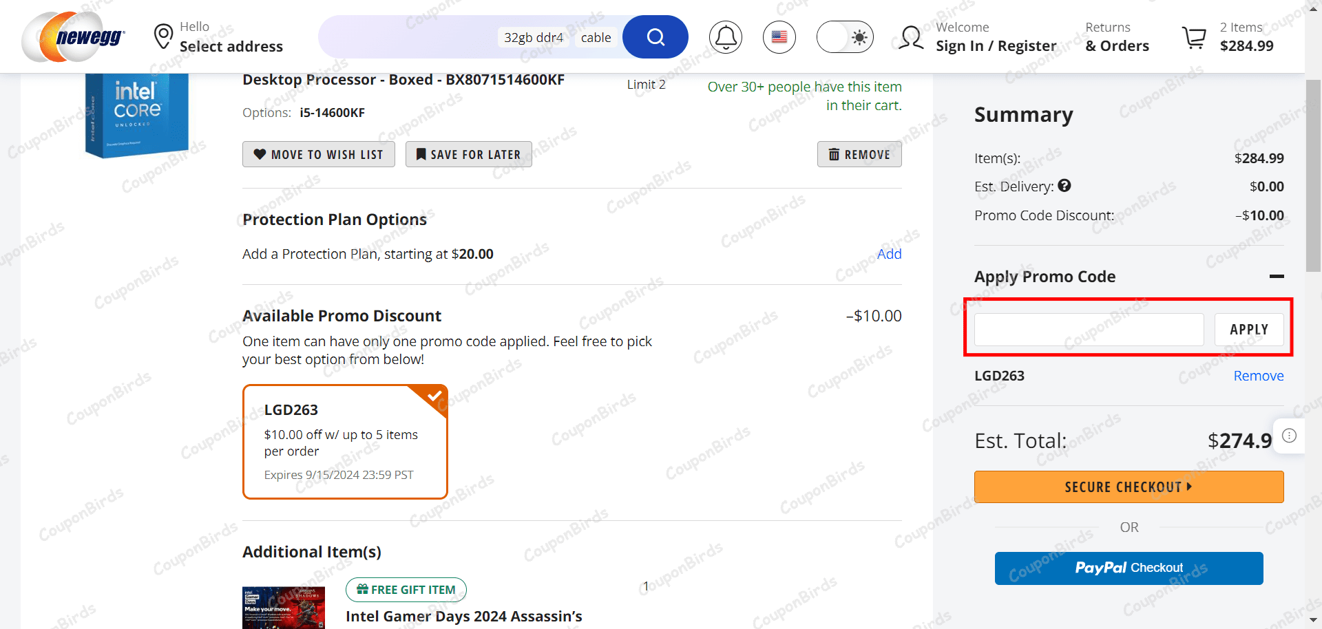The image size is (1322, 629).
Task: Select the LGD263 promo discount card
Action: [344, 441]
